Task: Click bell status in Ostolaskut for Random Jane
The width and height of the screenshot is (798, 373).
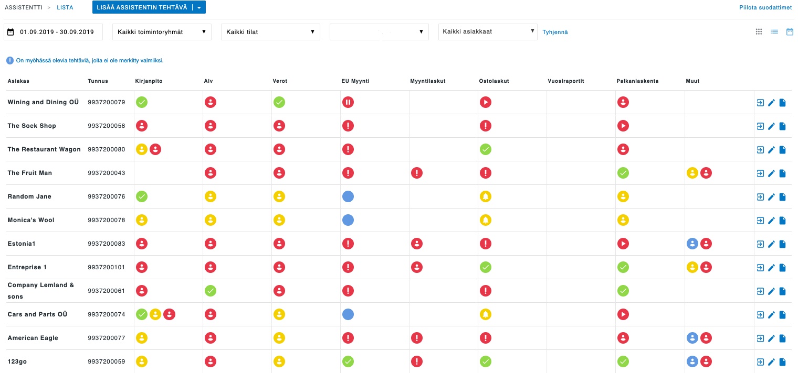Action: (485, 196)
